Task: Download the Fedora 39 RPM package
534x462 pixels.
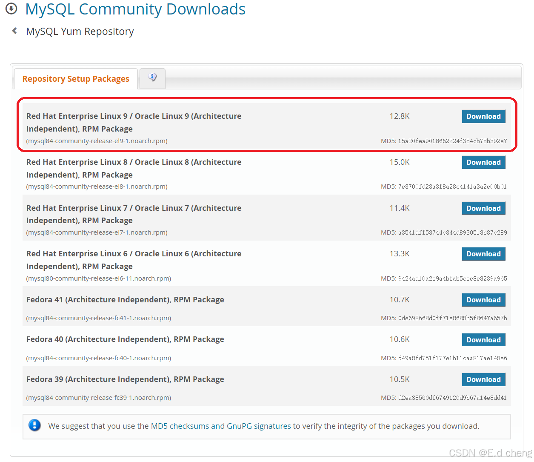Action: tap(483, 379)
